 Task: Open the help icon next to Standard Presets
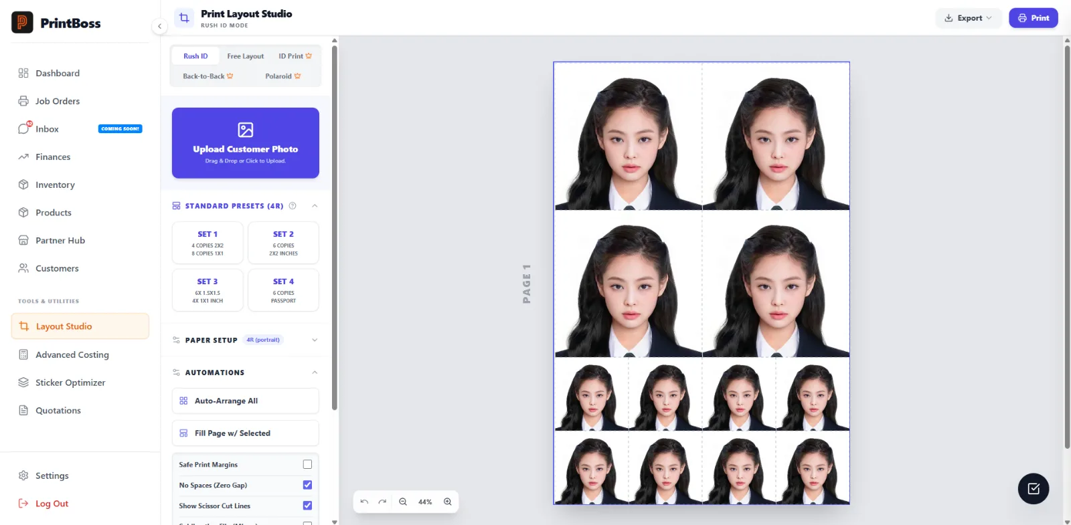coord(293,206)
